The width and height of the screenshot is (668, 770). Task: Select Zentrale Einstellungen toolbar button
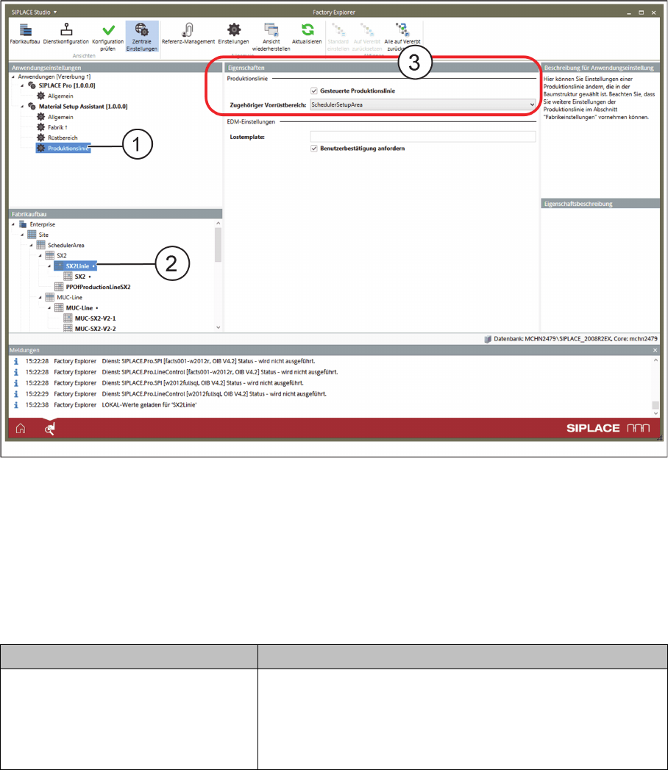coord(141,37)
